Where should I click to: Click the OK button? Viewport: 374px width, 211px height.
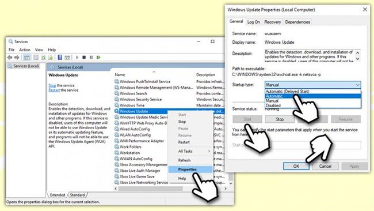point(296,166)
